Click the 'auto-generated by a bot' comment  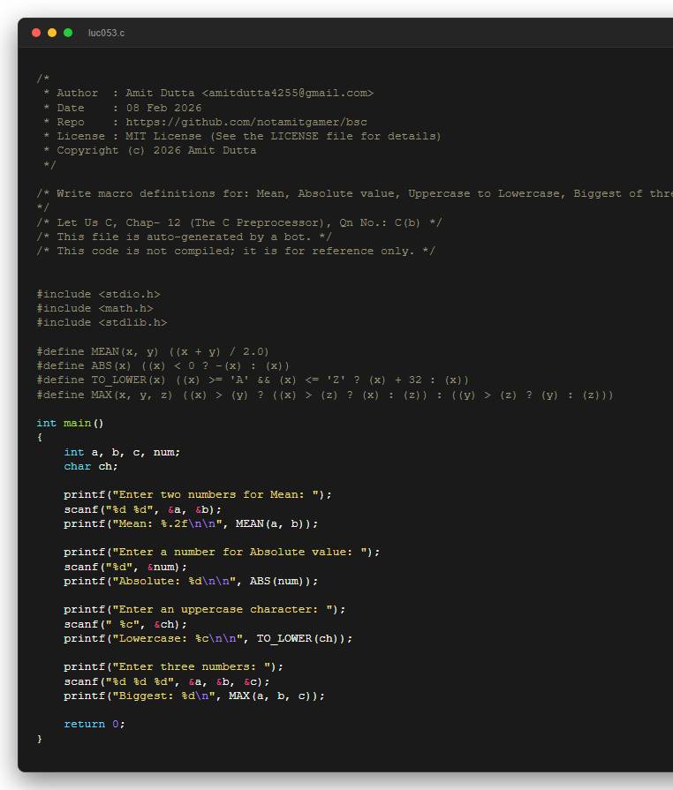[x=184, y=237]
